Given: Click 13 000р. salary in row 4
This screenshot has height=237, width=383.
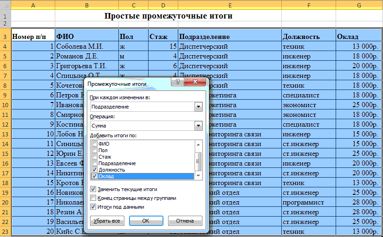Looking at the screenshot, I should coord(358,46).
